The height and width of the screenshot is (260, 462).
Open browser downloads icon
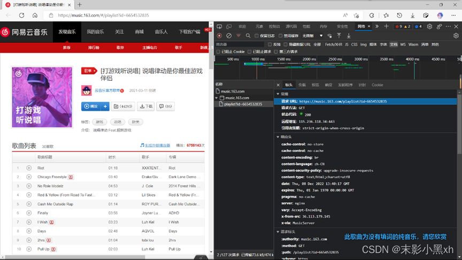pyautogui.click(x=412, y=16)
